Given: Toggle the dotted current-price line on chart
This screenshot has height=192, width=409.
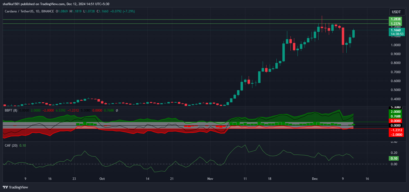Looking at the screenshot, I should pyautogui.click(x=189, y=31).
